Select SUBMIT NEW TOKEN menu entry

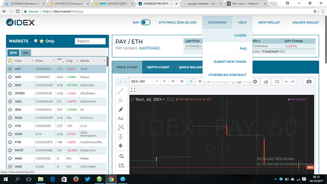[x=230, y=62]
